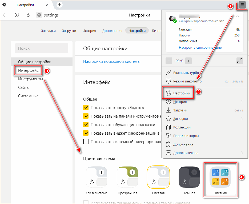
Task: Open Incognito mode from the menu
Action: pos(187,81)
